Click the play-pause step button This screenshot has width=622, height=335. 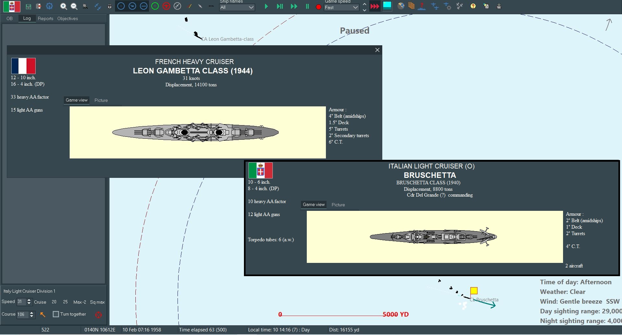(x=280, y=6)
